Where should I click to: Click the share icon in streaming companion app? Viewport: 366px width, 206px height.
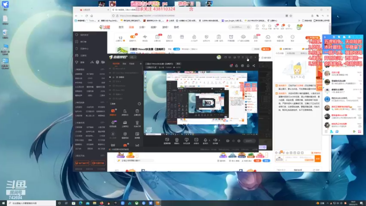pyautogui.click(x=254, y=65)
